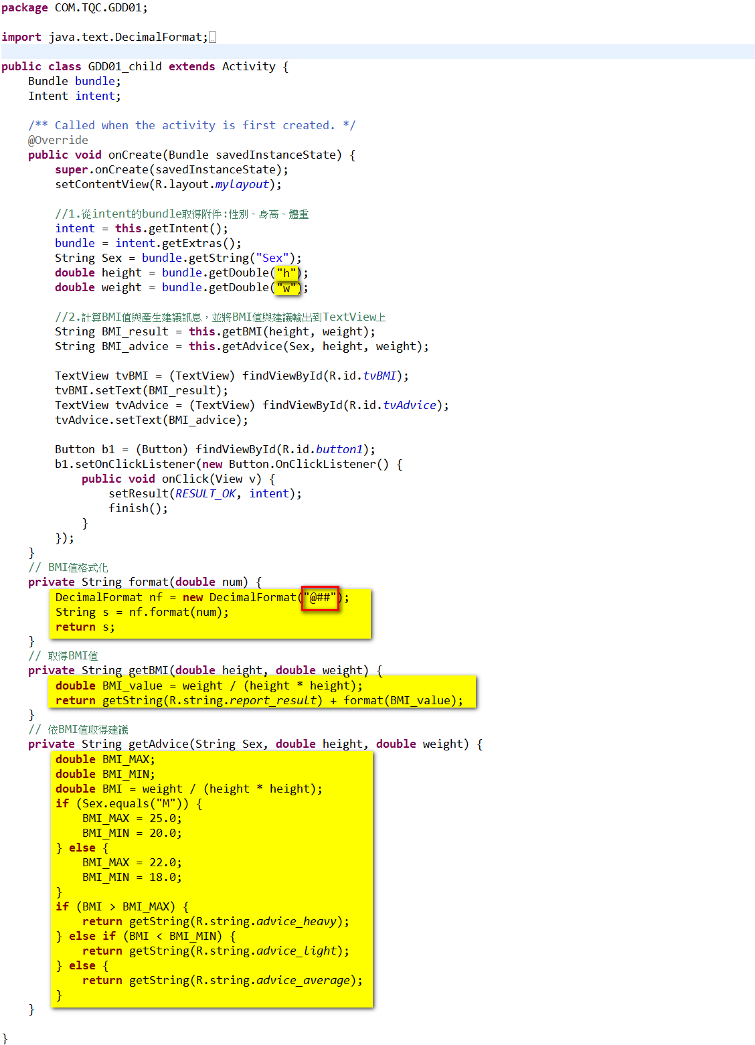Click the 'return getString(R.string.report_result)' line
The width and height of the screenshot is (755, 1045).
click(x=259, y=701)
